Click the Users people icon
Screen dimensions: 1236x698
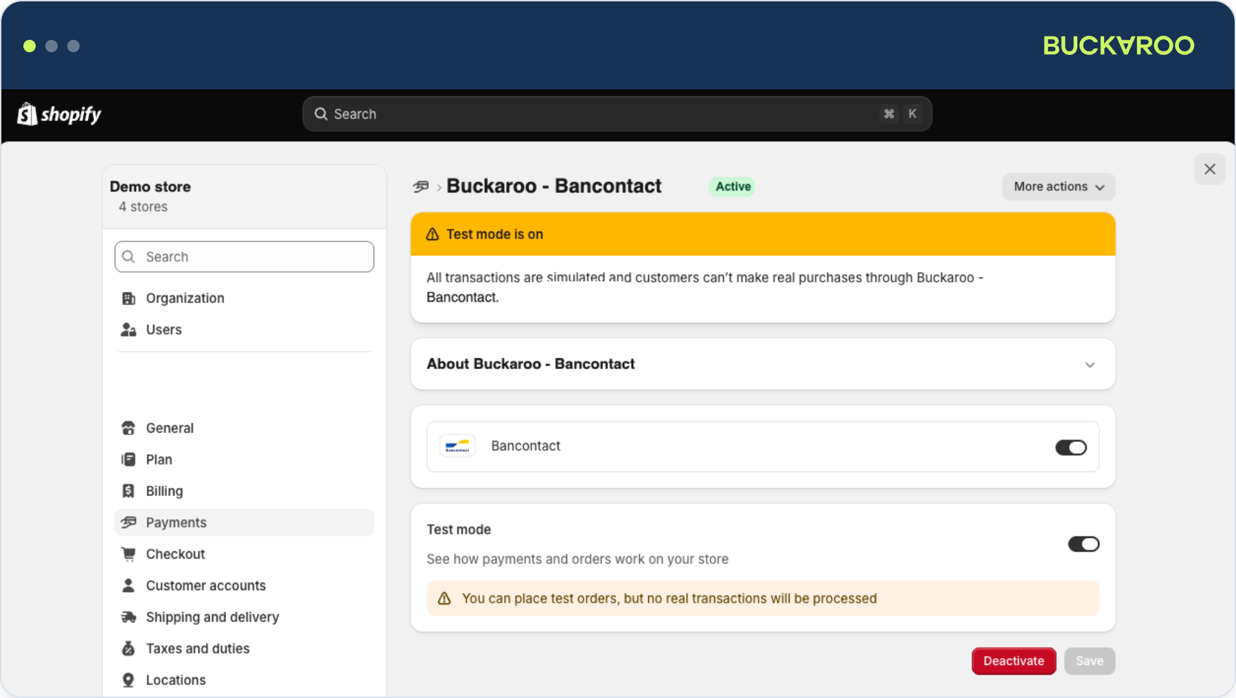coord(128,330)
